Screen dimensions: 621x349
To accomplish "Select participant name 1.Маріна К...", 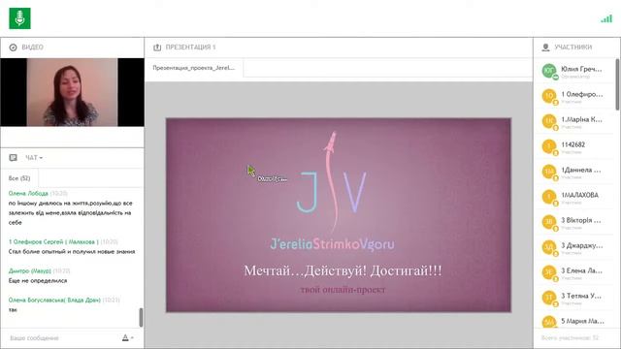I will pyautogui.click(x=581, y=119).
